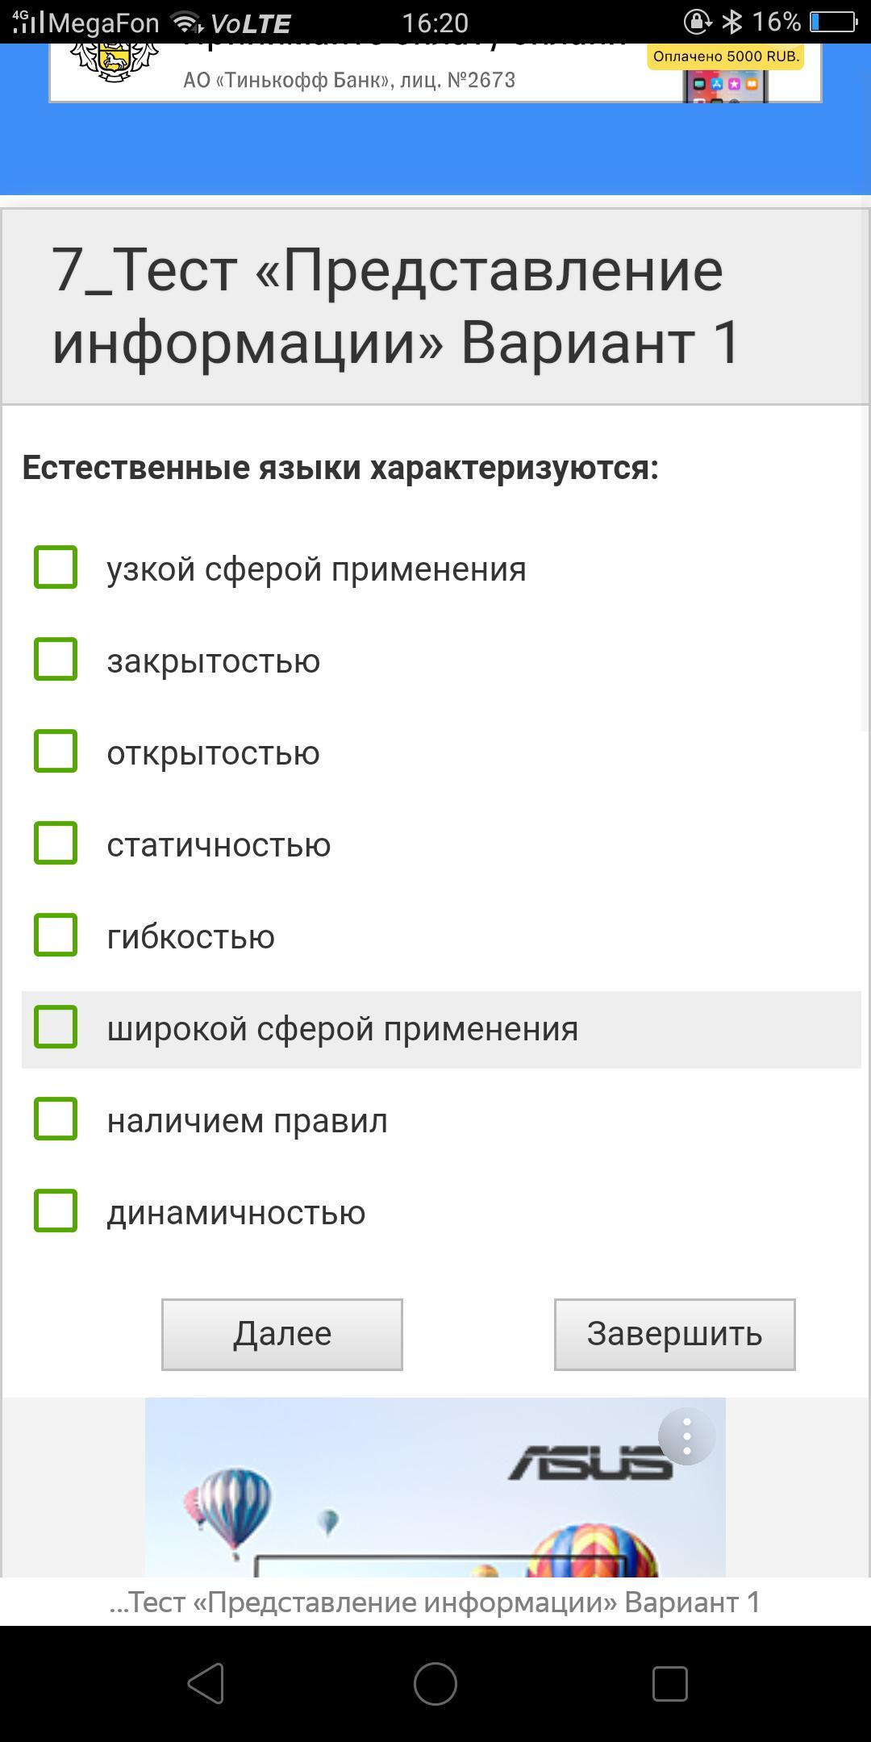Tap the Wi-Fi signal status icon
This screenshot has height=1742, width=871.
point(187,23)
